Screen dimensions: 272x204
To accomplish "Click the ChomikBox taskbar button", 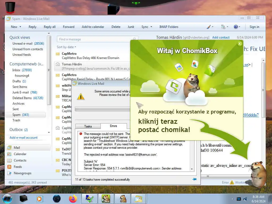I will (106, 199).
